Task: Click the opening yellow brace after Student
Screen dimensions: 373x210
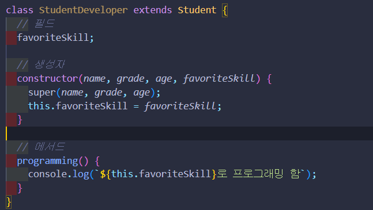Action: click(225, 11)
